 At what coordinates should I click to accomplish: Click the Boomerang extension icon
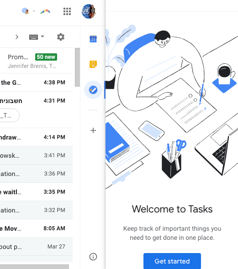(45, 11)
